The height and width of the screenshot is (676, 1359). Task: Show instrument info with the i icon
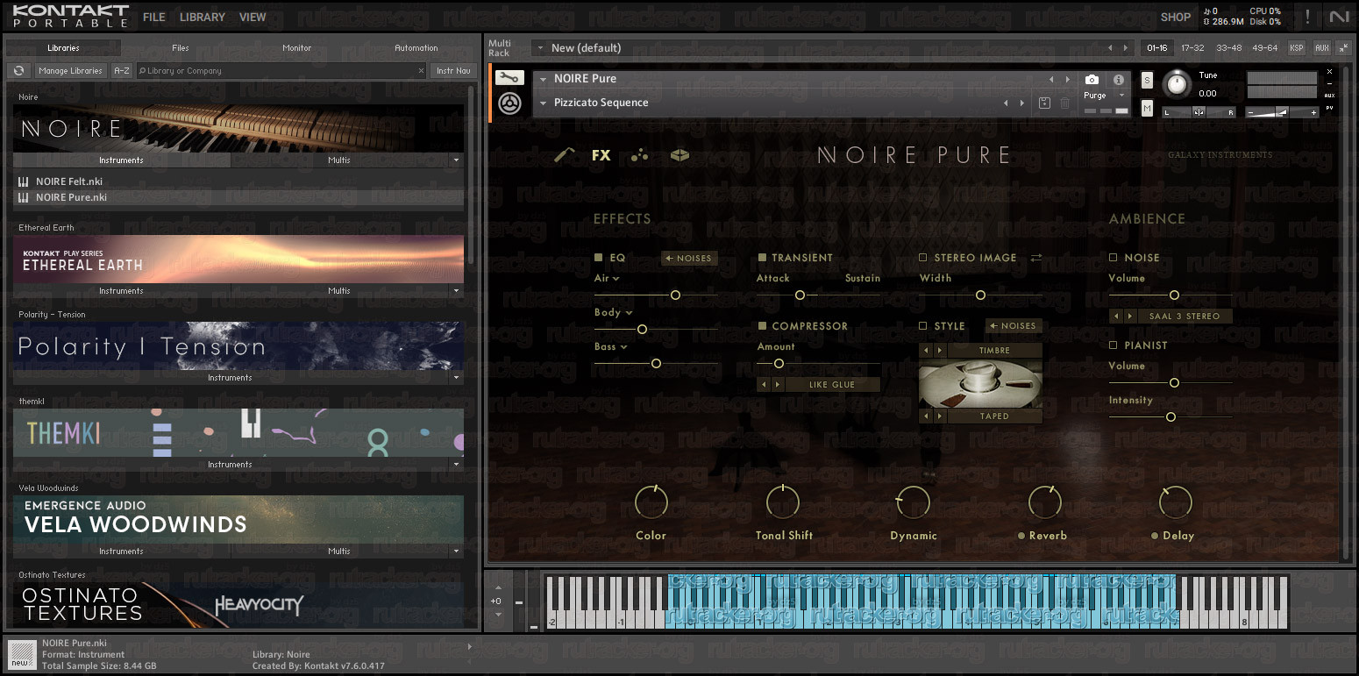pyautogui.click(x=1119, y=80)
